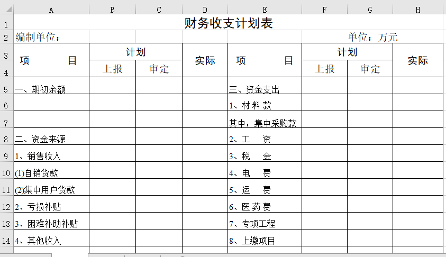Select column B header

[112, 10]
